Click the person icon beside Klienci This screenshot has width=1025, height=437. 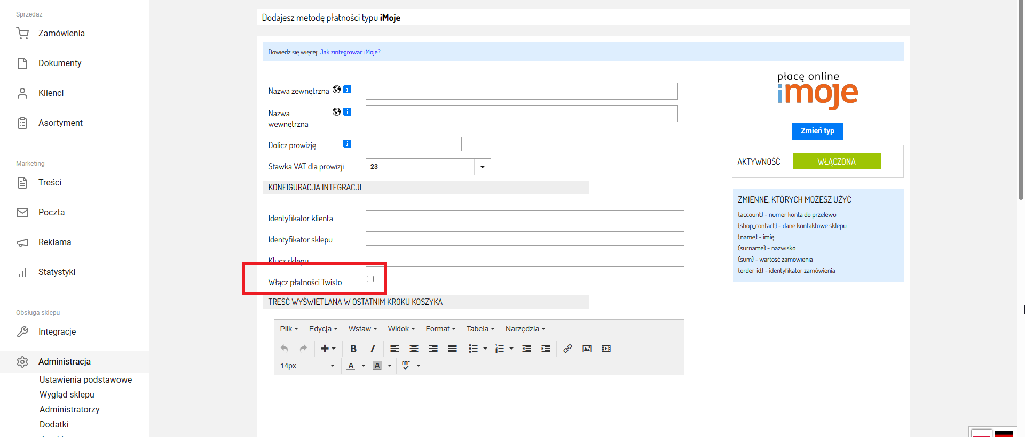(22, 93)
